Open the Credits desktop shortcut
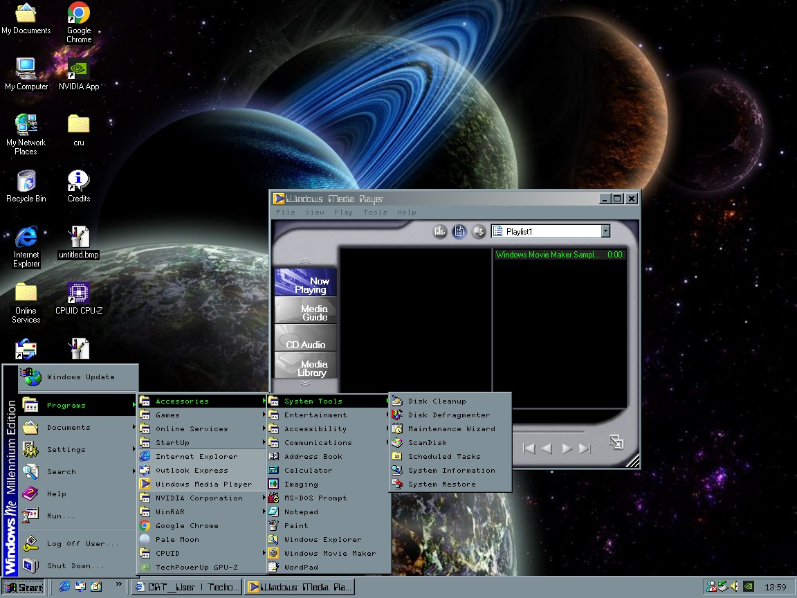Image resolution: width=797 pixels, height=598 pixels. [79, 187]
